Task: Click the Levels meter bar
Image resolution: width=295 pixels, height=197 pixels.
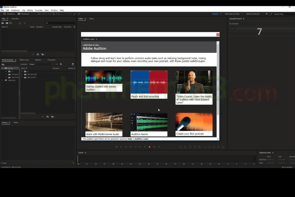Action: pos(166,159)
